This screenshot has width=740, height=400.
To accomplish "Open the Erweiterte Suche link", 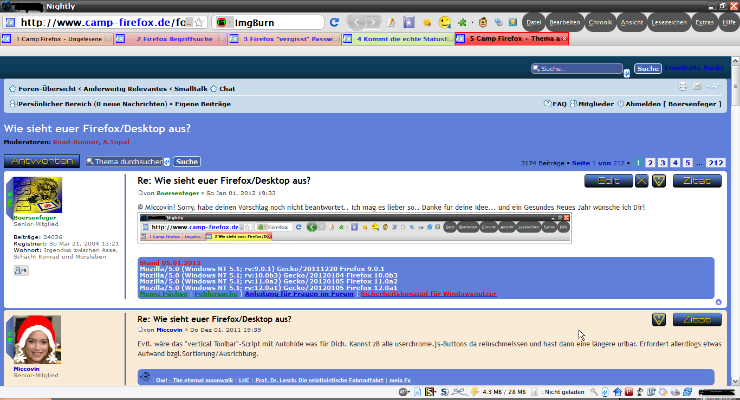I will coord(694,68).
